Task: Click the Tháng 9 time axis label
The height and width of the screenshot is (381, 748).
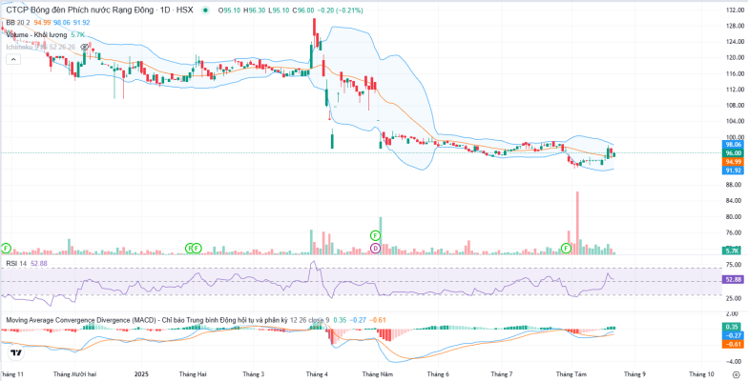Action: click(634, 375)
